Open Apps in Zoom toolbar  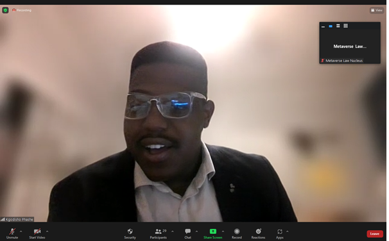[280, 233]
